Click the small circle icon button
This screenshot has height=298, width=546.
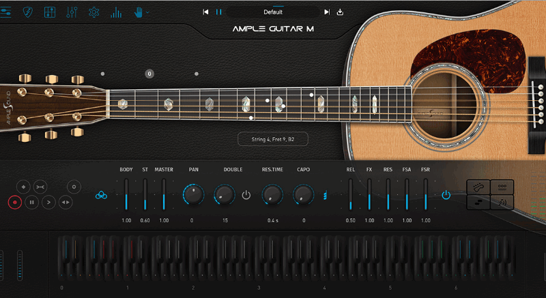pyautogui.click(x=74, y=187)
